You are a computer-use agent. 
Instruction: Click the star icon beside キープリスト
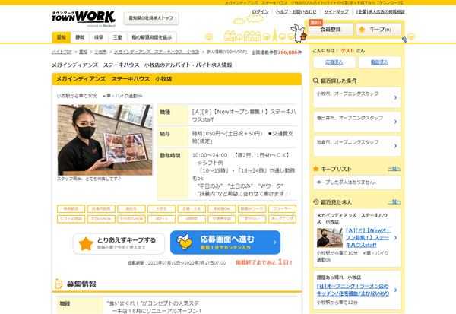point(316,169)
